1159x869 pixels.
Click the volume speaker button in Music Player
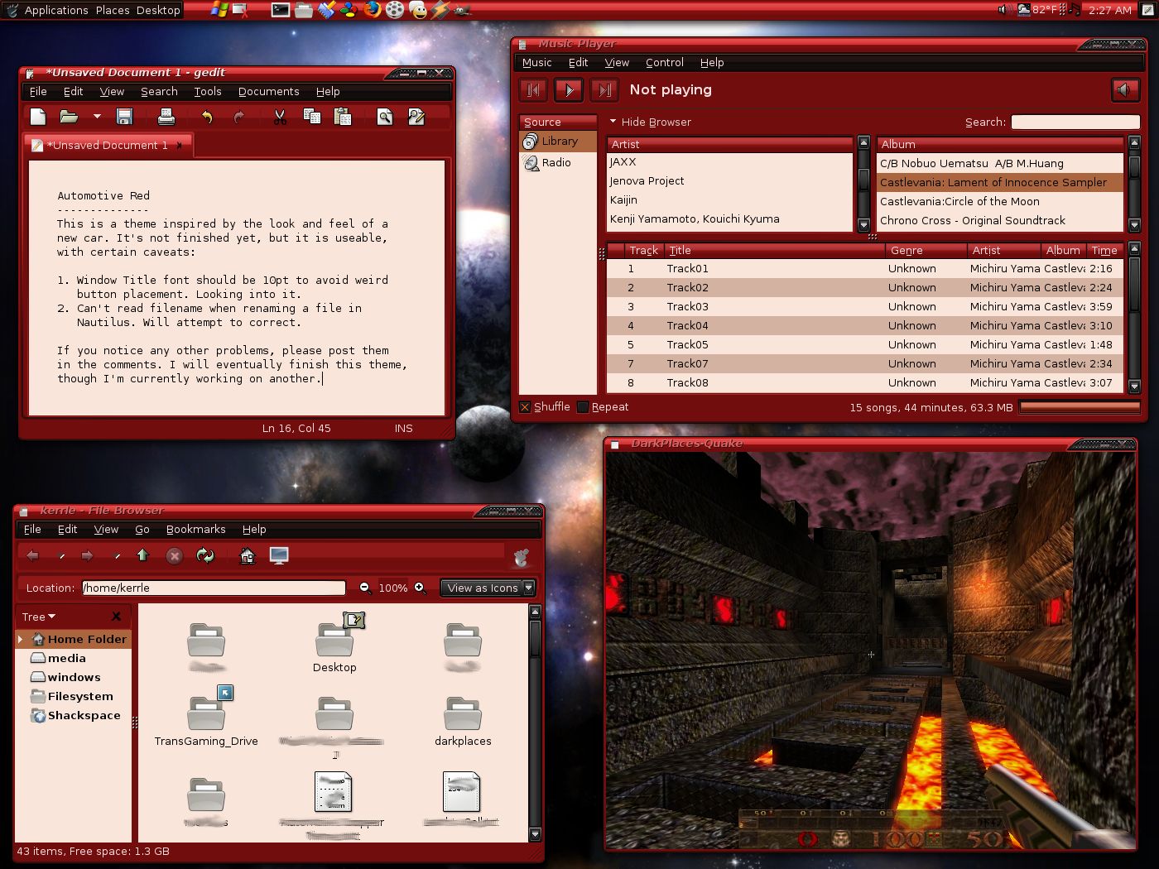pyautogui.click(x=1125, y=89)
